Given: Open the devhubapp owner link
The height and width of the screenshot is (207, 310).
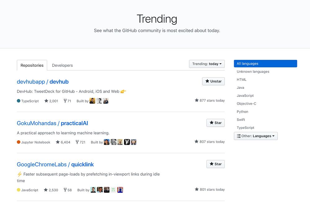Looking at the screenshot, I should (31, 82).
